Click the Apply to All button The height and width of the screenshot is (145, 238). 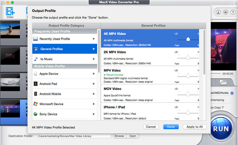194,127
